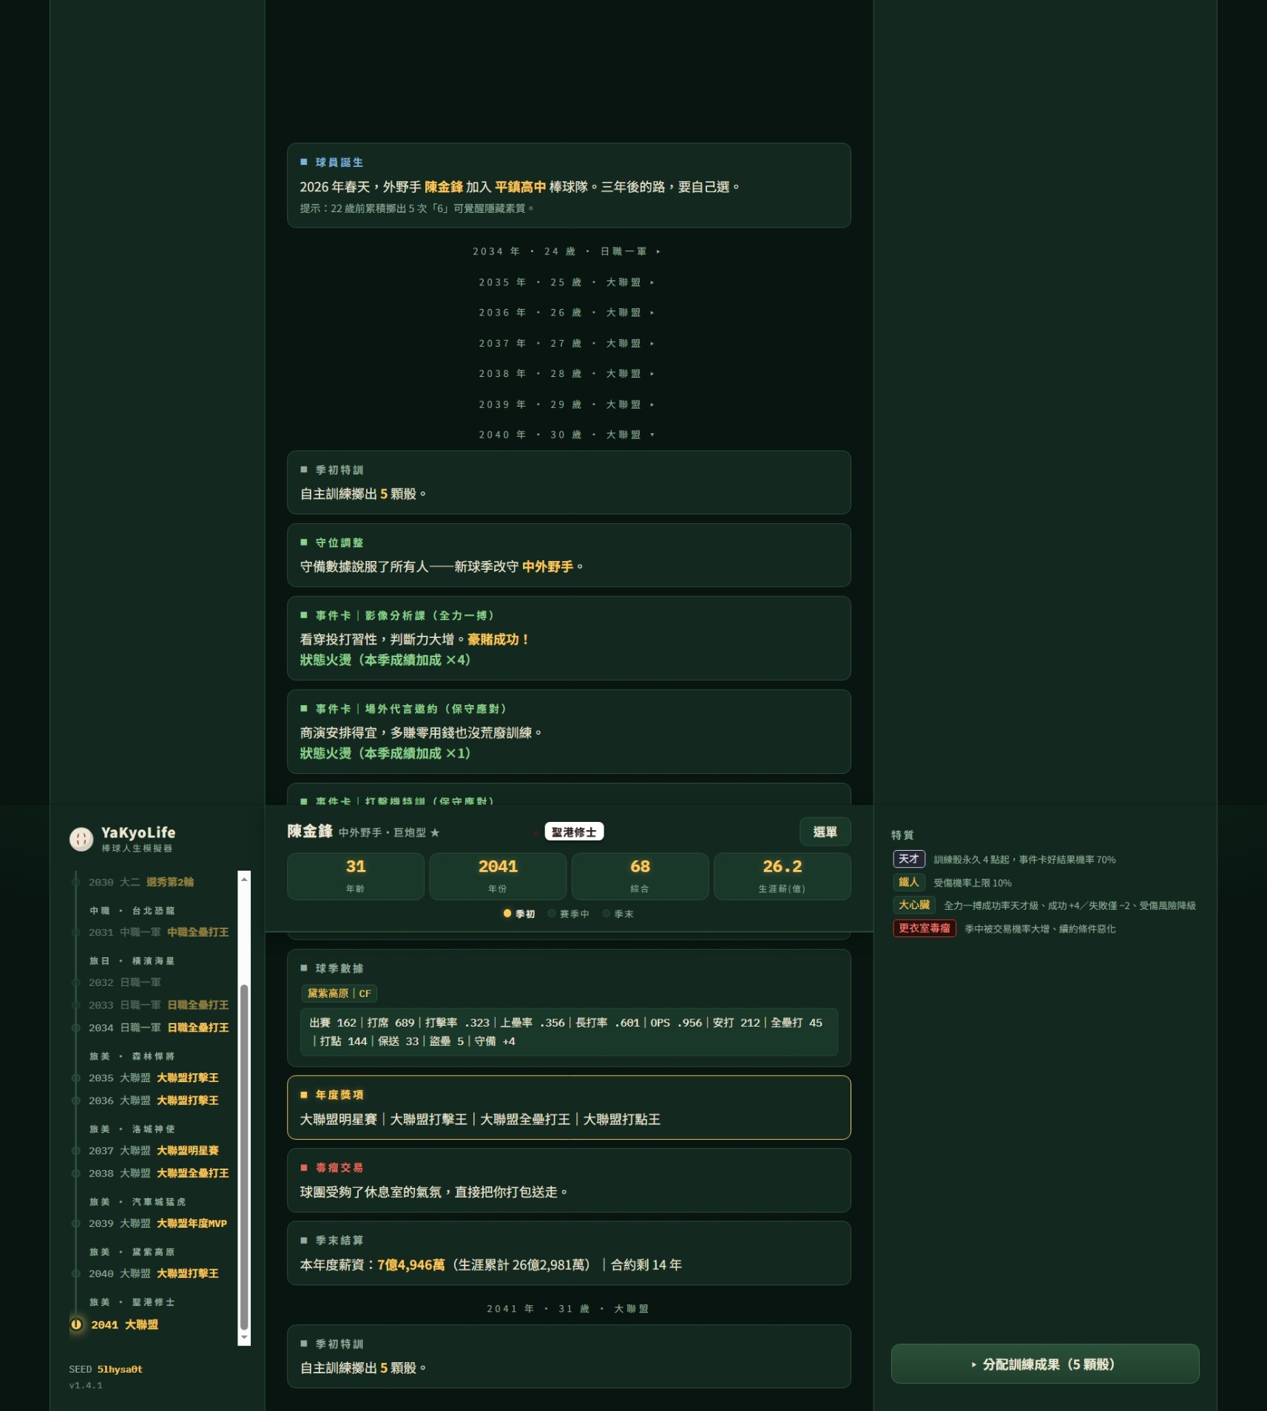
Task: Click the SEED value 5lhysa0t
Action: 120,1369
